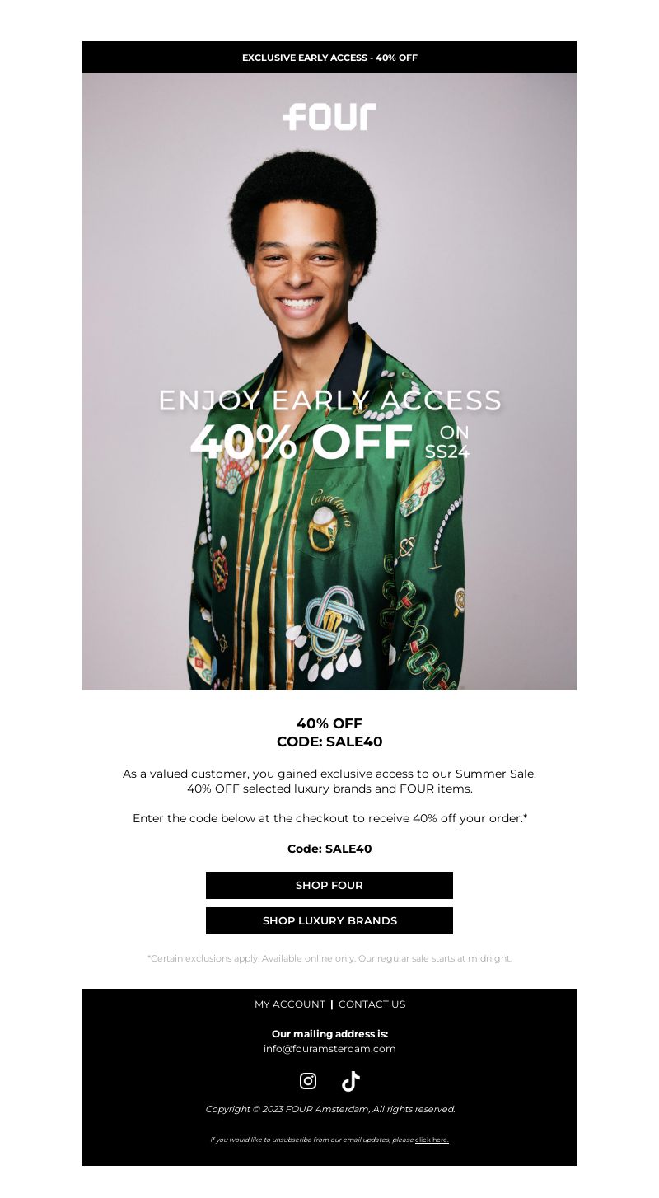Click the 'As a valued customer' paragraph

[329, 781]
